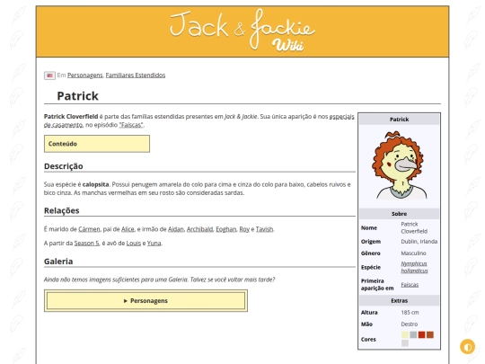Open the Familiares Estendidos category link
Screen dimensions: 485x364
click(x=136, y=75)
